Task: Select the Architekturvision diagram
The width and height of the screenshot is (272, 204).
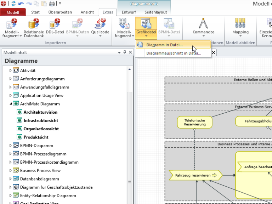Action: pos(40,112)
